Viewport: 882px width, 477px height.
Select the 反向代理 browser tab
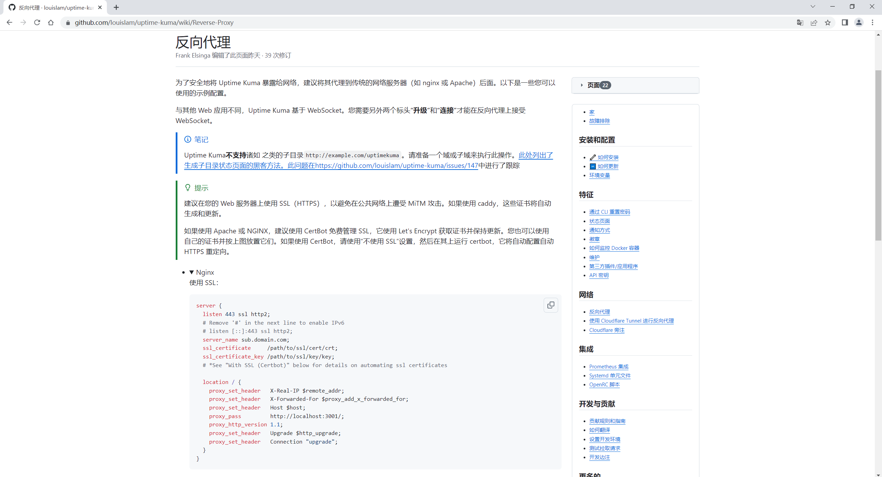click(x=55, y=7)
